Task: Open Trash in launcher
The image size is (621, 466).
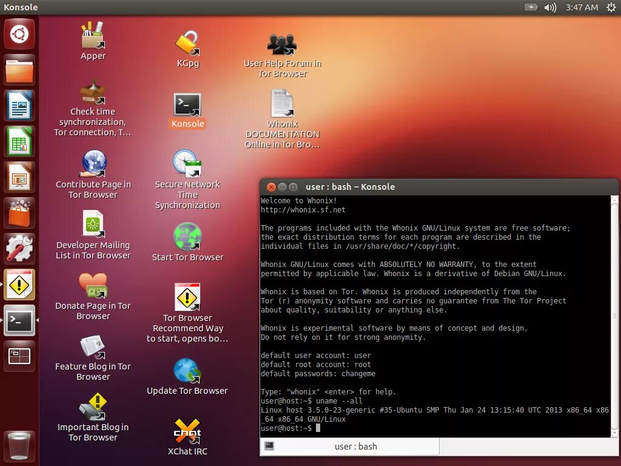Action: pos(19,447)
